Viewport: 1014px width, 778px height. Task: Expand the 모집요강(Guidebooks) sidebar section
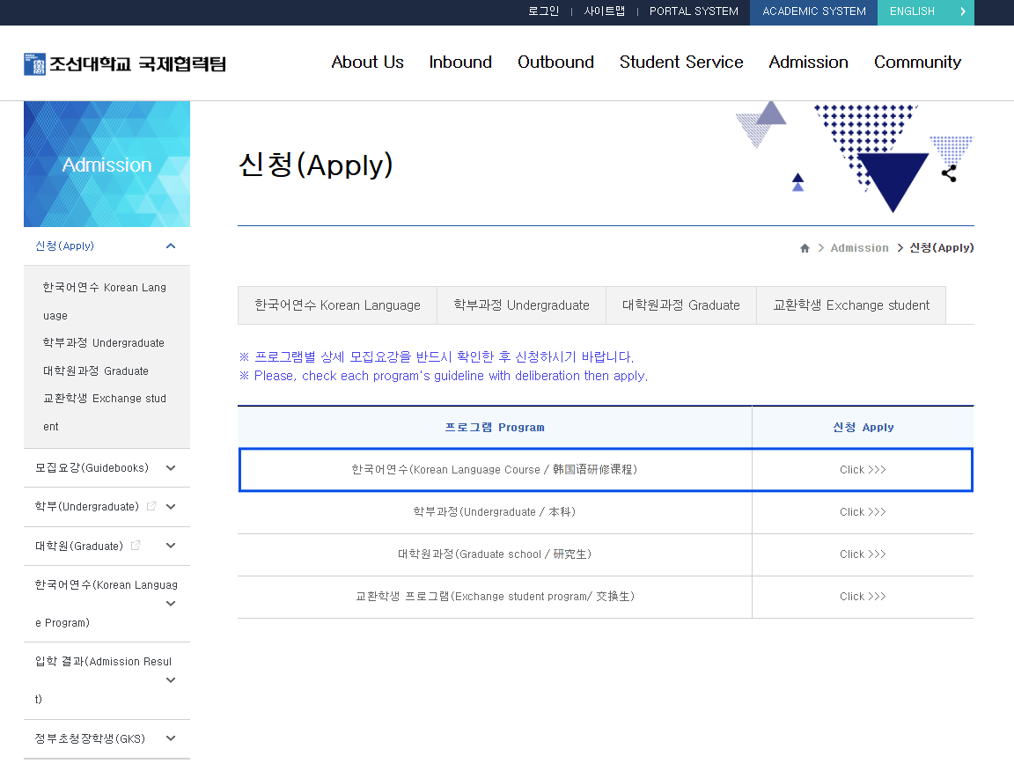pyautogui.click(x=171, y=468)
